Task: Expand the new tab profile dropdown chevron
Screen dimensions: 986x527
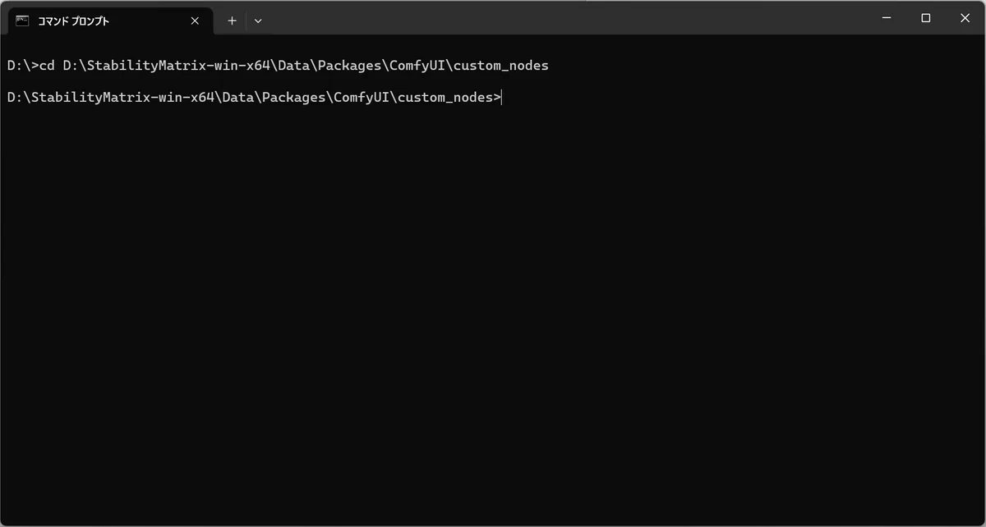Action: click(258, 21)
